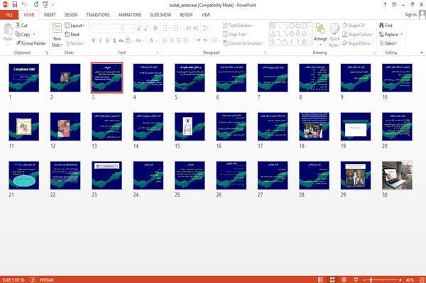Toggle Center paragraph alignment

pyautogui.click(x=171, y=40)
